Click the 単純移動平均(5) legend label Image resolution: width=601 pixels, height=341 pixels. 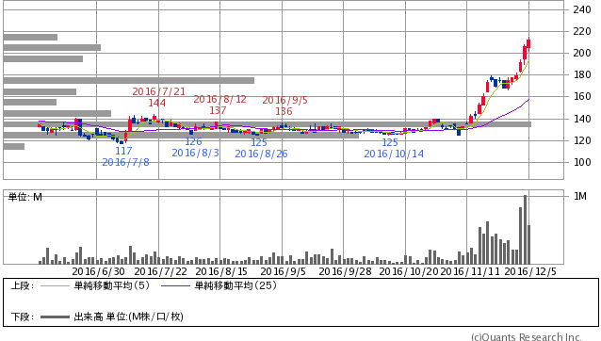[x=112, y=285]
